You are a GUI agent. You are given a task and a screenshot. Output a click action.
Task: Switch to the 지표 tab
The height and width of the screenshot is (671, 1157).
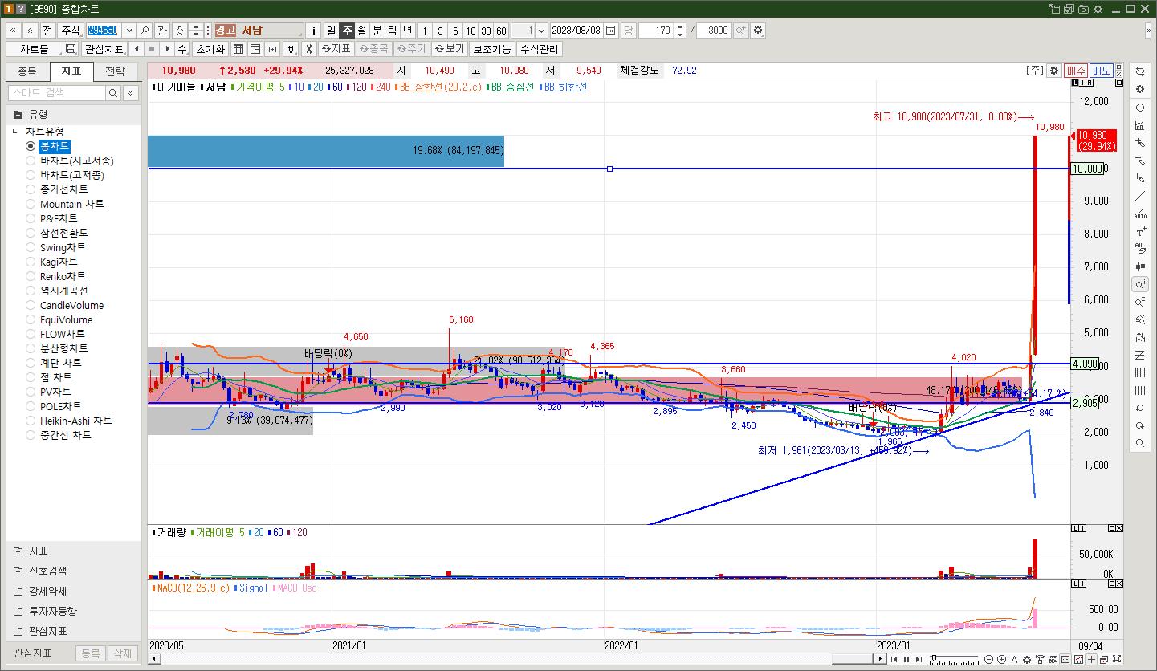coord(71,71)
